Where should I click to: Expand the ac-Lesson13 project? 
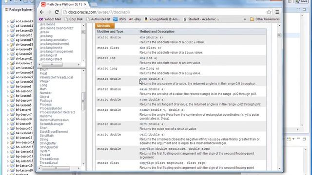coord(8,21)
